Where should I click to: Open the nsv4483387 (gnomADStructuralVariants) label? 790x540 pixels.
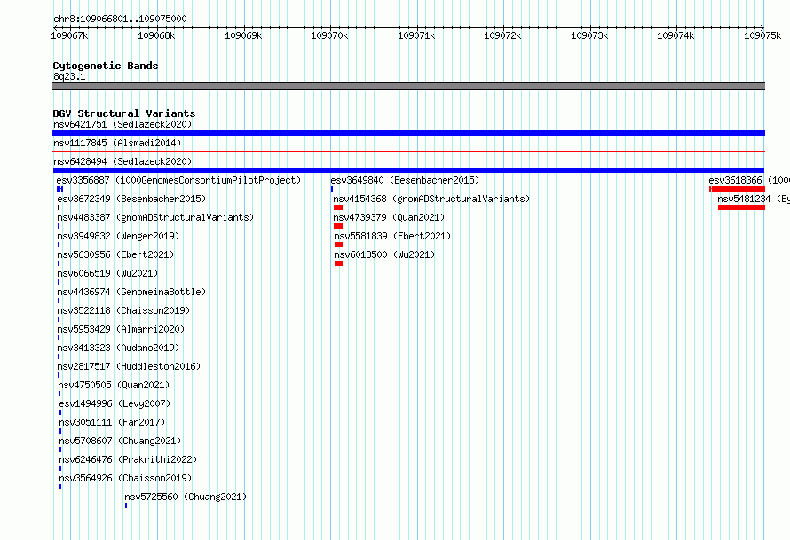(x=155, y=217)
